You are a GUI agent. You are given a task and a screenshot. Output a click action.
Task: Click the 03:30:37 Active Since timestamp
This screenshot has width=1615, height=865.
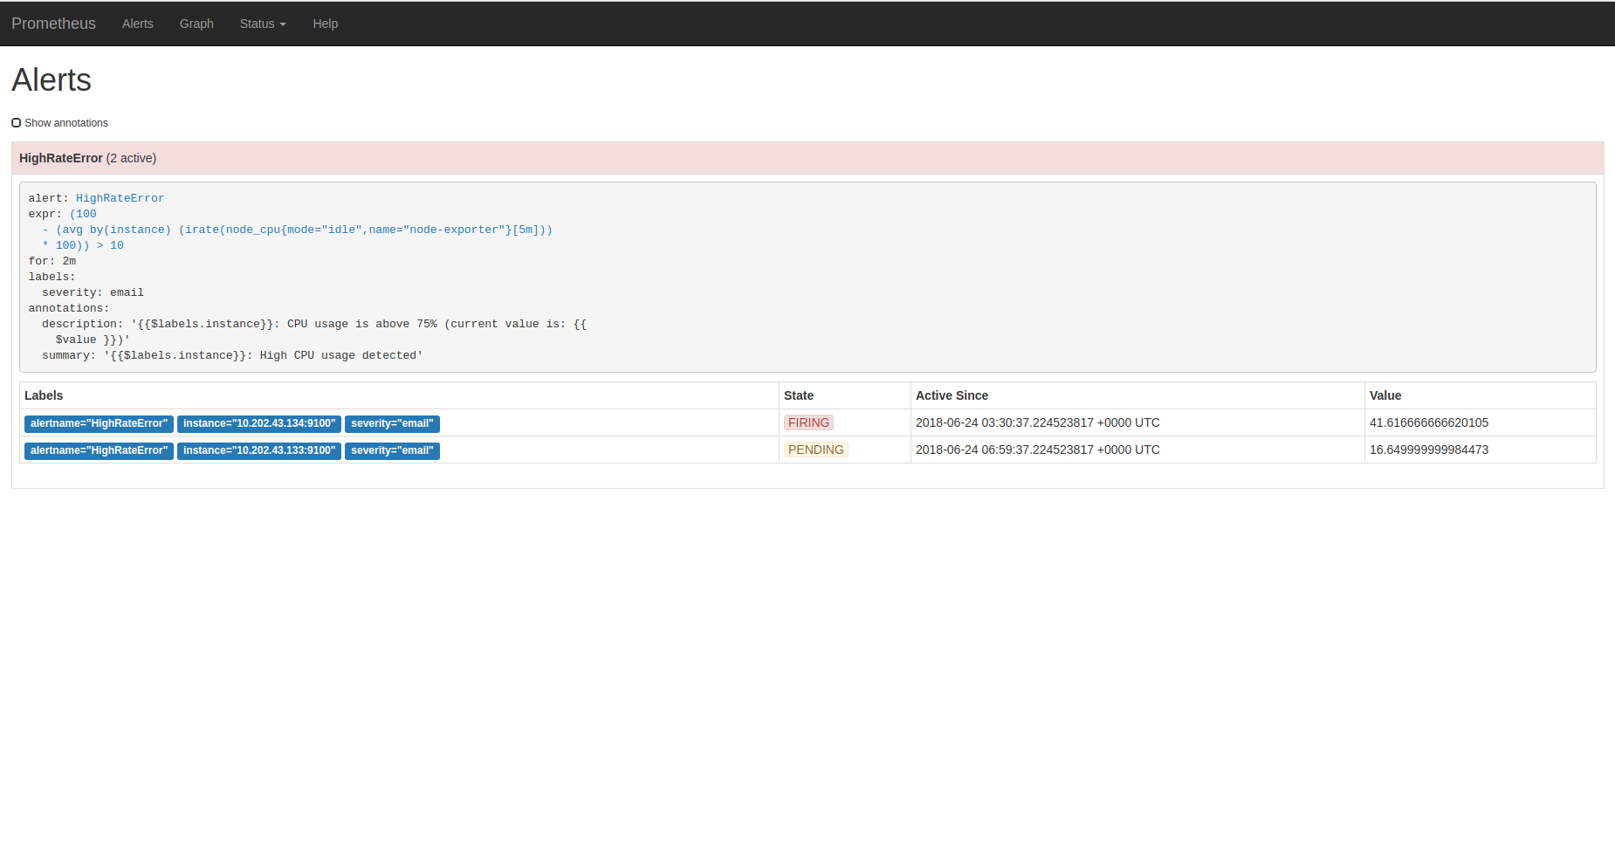(x=1037, y=422)
